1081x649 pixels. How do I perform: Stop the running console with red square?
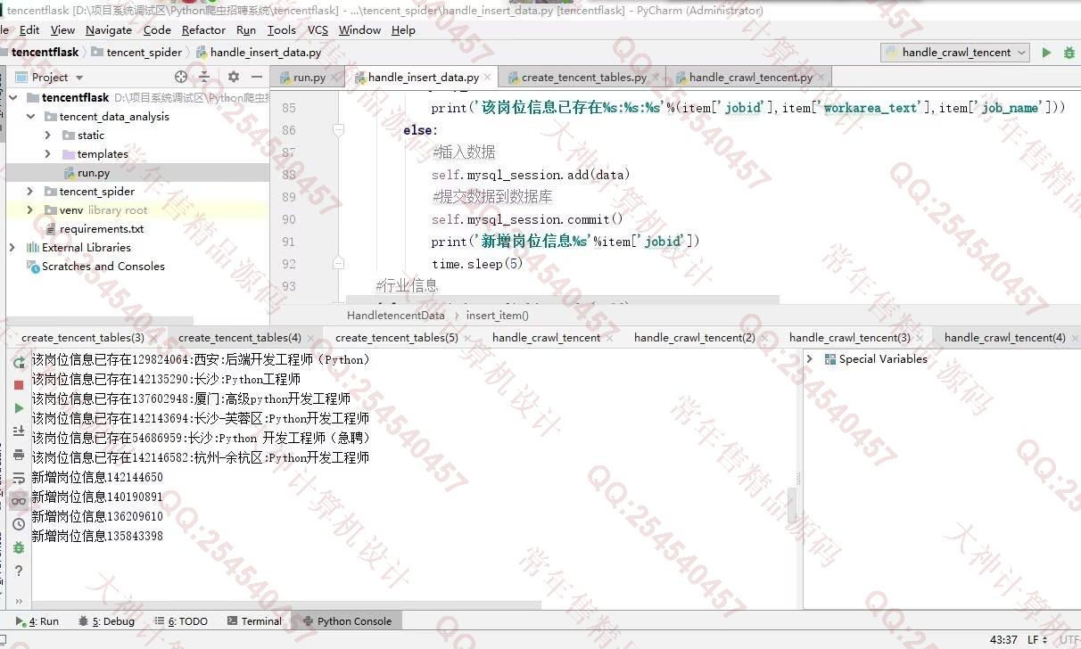[19, 385]
